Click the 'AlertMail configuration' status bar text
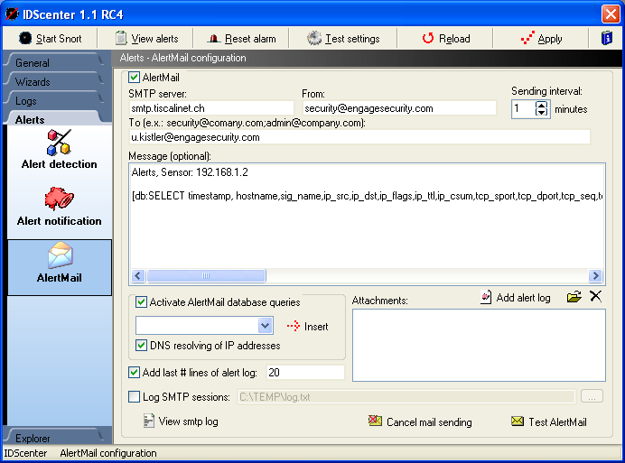 point(108,453)
